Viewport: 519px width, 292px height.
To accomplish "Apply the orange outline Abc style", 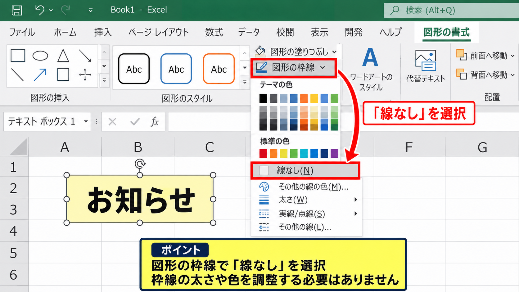I will (x=219, y=69).
